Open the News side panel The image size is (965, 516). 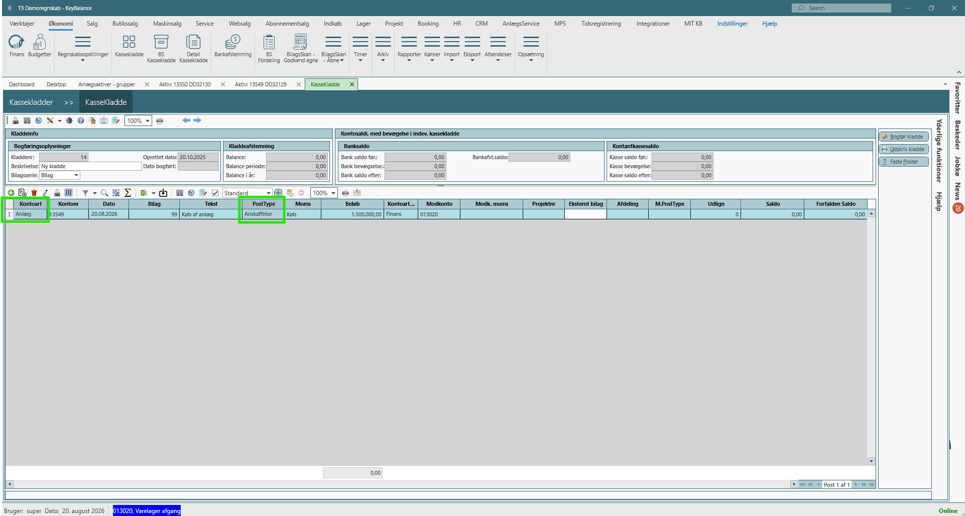957,192
